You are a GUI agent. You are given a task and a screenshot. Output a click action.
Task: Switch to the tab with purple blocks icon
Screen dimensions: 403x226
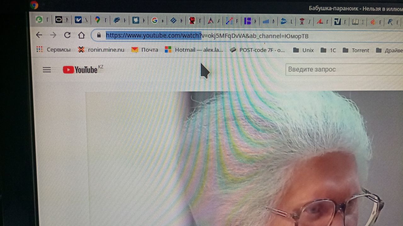[248, 21]
